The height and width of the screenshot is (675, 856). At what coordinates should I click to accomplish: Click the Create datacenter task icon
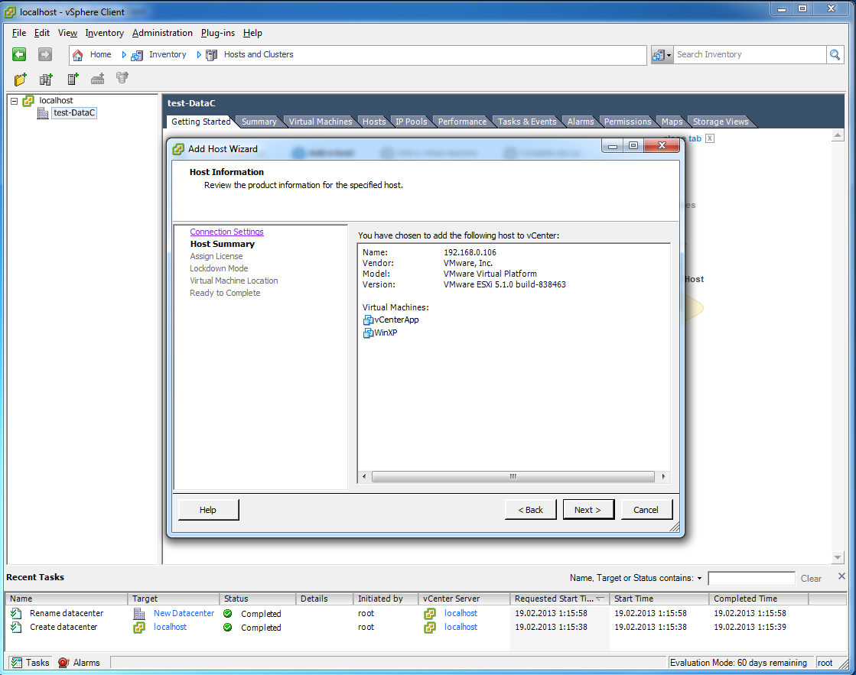(x=16, y=628)
